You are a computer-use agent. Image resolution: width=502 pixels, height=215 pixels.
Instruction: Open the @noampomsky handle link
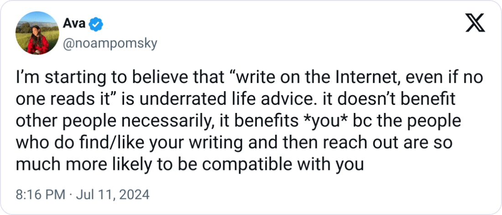click(110, 44)
